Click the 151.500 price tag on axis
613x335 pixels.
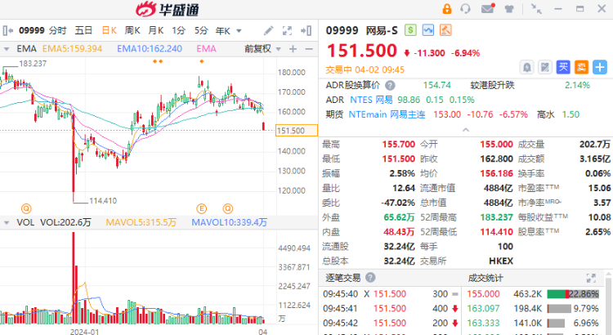(x=297, y=131)
